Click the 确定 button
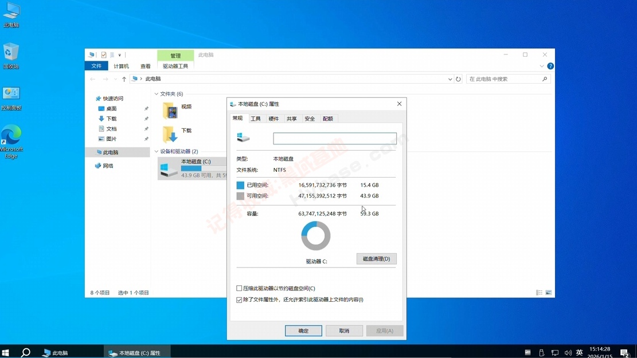This screenshot has width=637, height=358. 303,331
